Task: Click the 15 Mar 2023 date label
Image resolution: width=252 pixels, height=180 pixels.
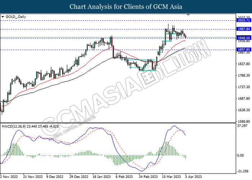Action: click(171, 177)
